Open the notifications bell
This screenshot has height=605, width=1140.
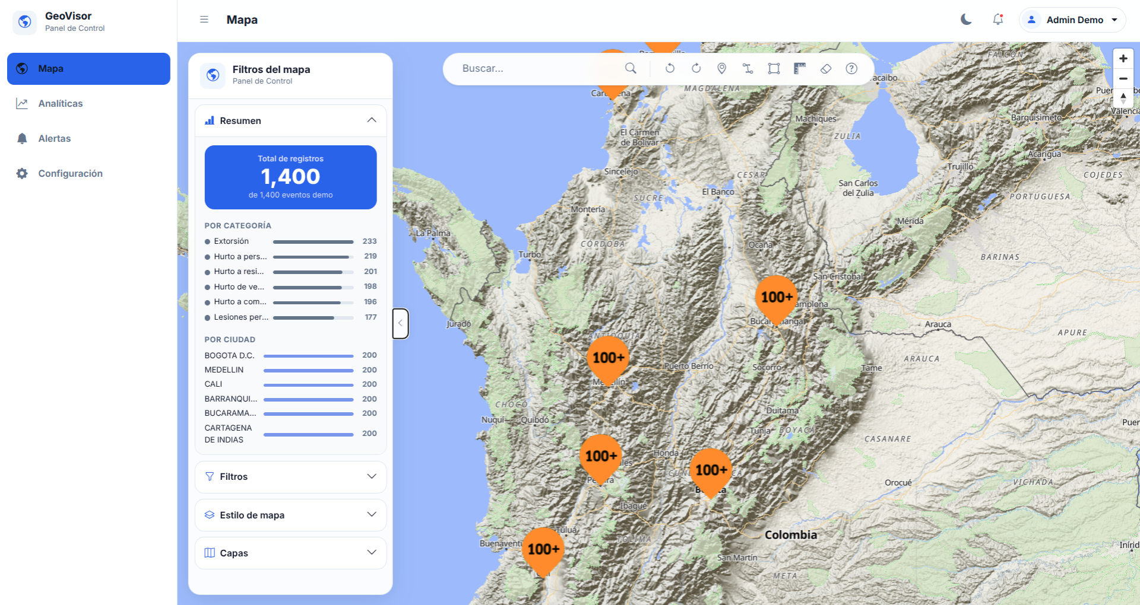point(998,20)
